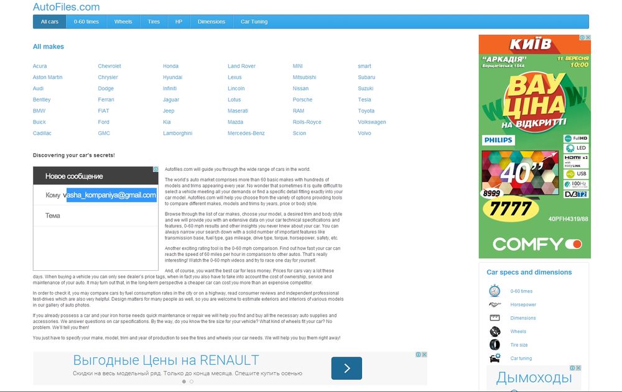Close the Comfy Philips banner ad

pos(588,38)
